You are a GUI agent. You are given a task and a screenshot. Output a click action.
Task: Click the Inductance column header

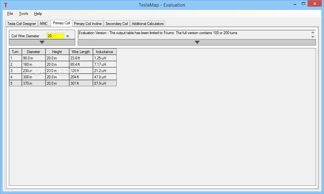[x=105, y=52]
